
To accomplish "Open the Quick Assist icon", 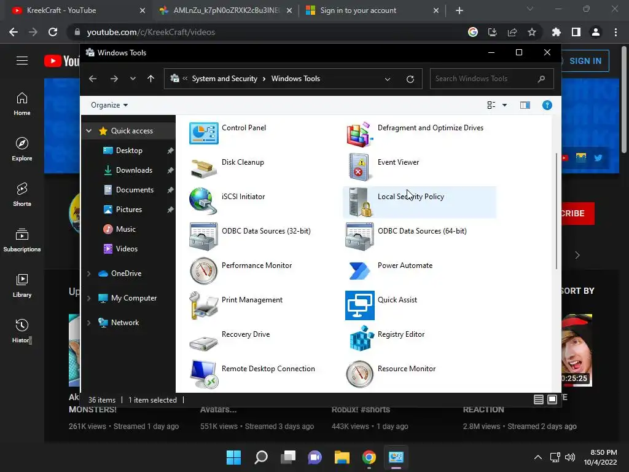I will 359,305.
